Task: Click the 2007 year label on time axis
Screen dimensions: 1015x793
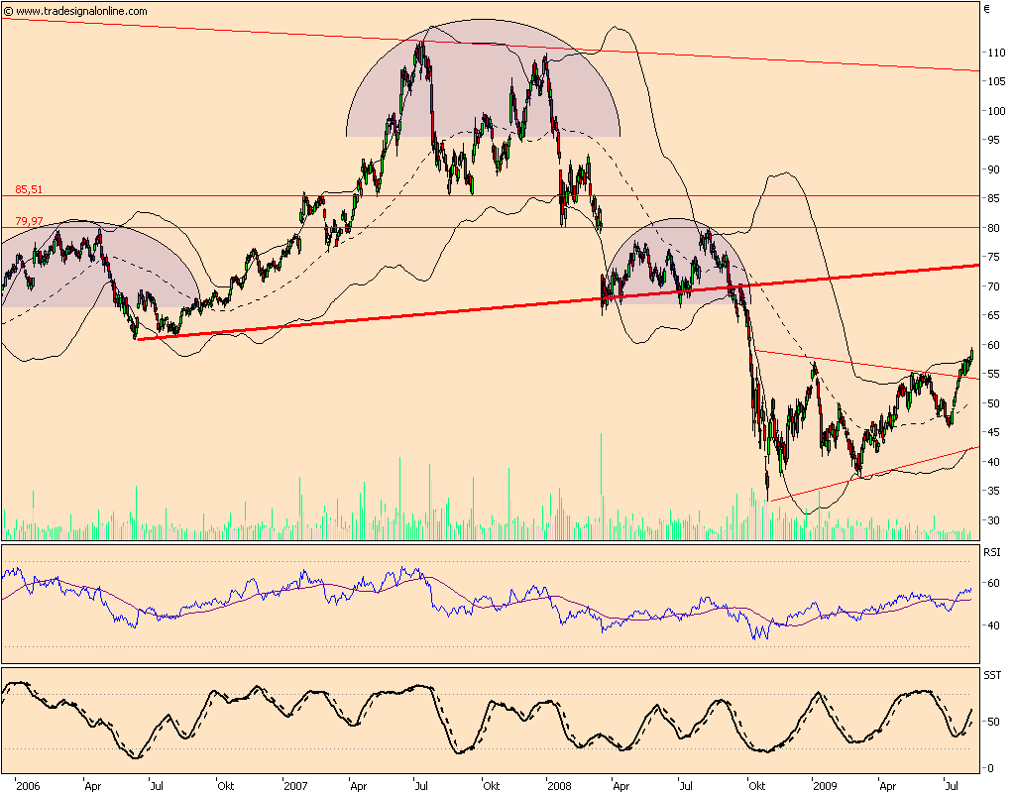Action: pyautogui.click(x=295, y=786)
